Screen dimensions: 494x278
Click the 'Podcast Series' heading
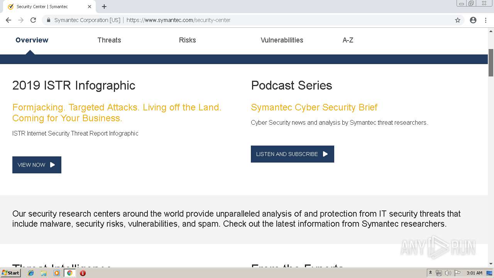pyautogui.click(x=291, y=85)
